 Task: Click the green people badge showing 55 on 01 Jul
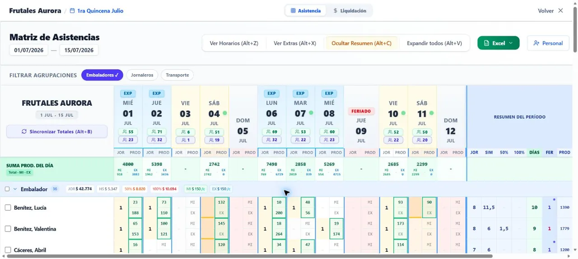click(x=128, y=132)
